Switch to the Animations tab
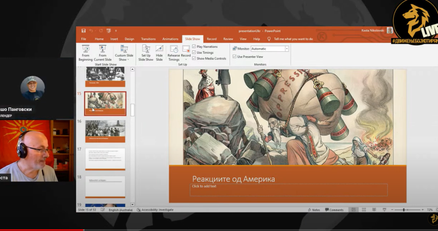This screenshot has height=231, width=438. click(x=170, y=39)
